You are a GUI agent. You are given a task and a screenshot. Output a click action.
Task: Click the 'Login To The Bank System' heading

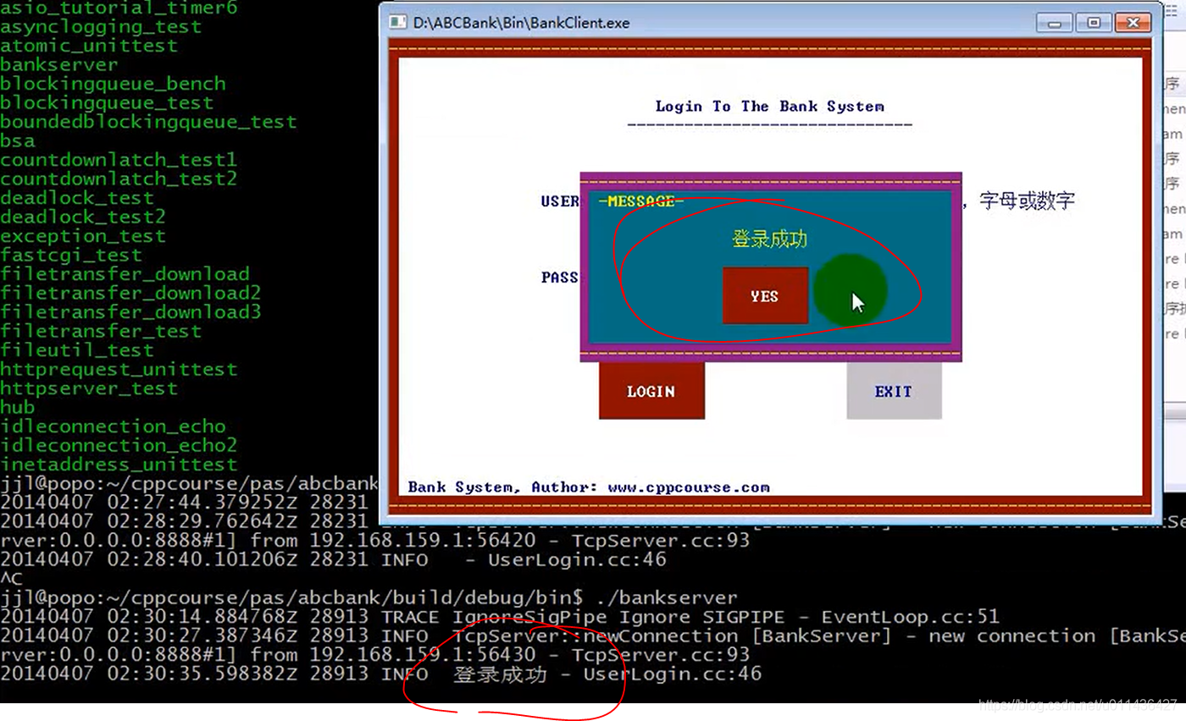(769, 106)
